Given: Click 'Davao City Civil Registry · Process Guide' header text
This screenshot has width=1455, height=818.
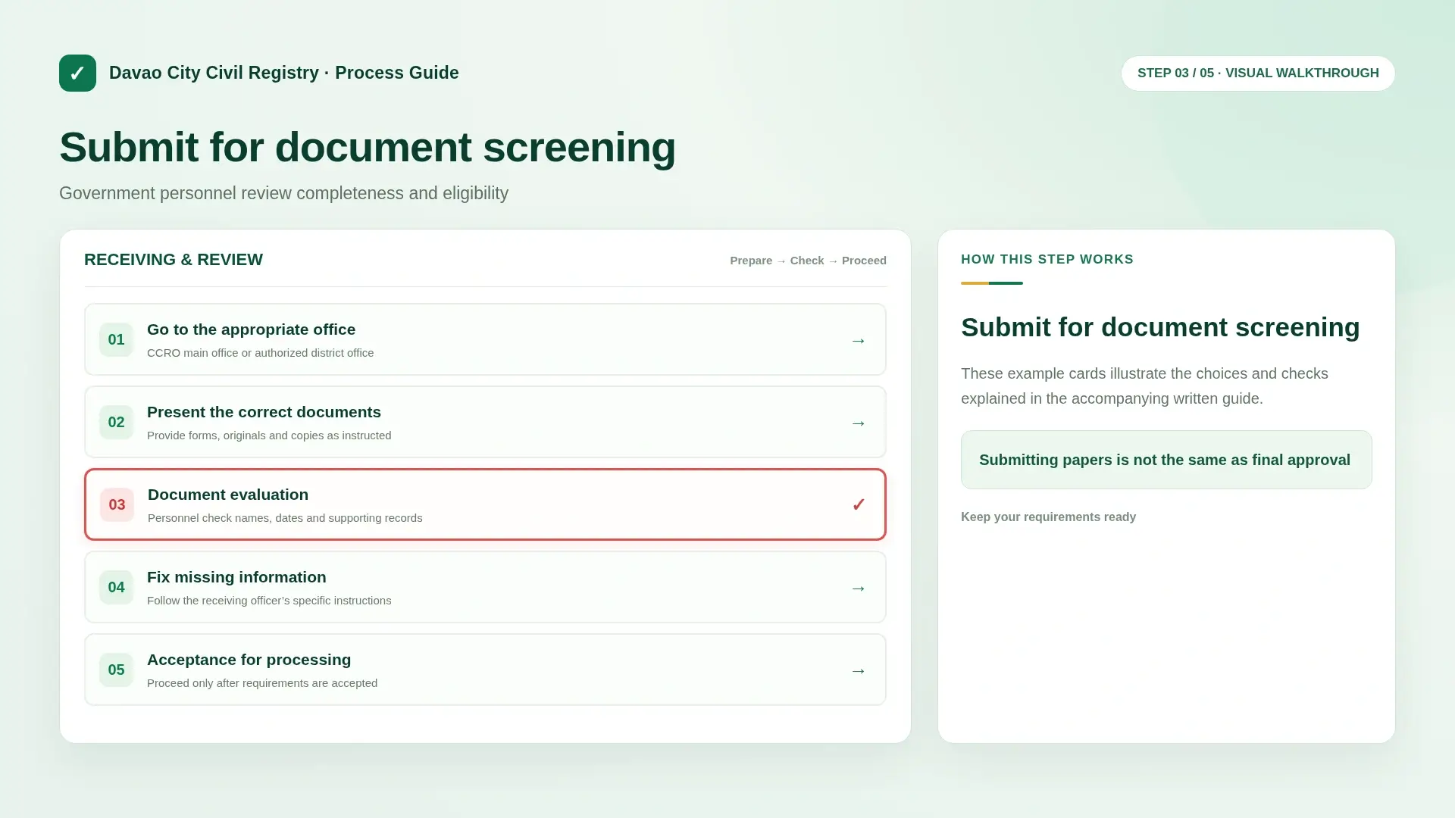Looking at the screenshot, I should click(x=284, y=73).
